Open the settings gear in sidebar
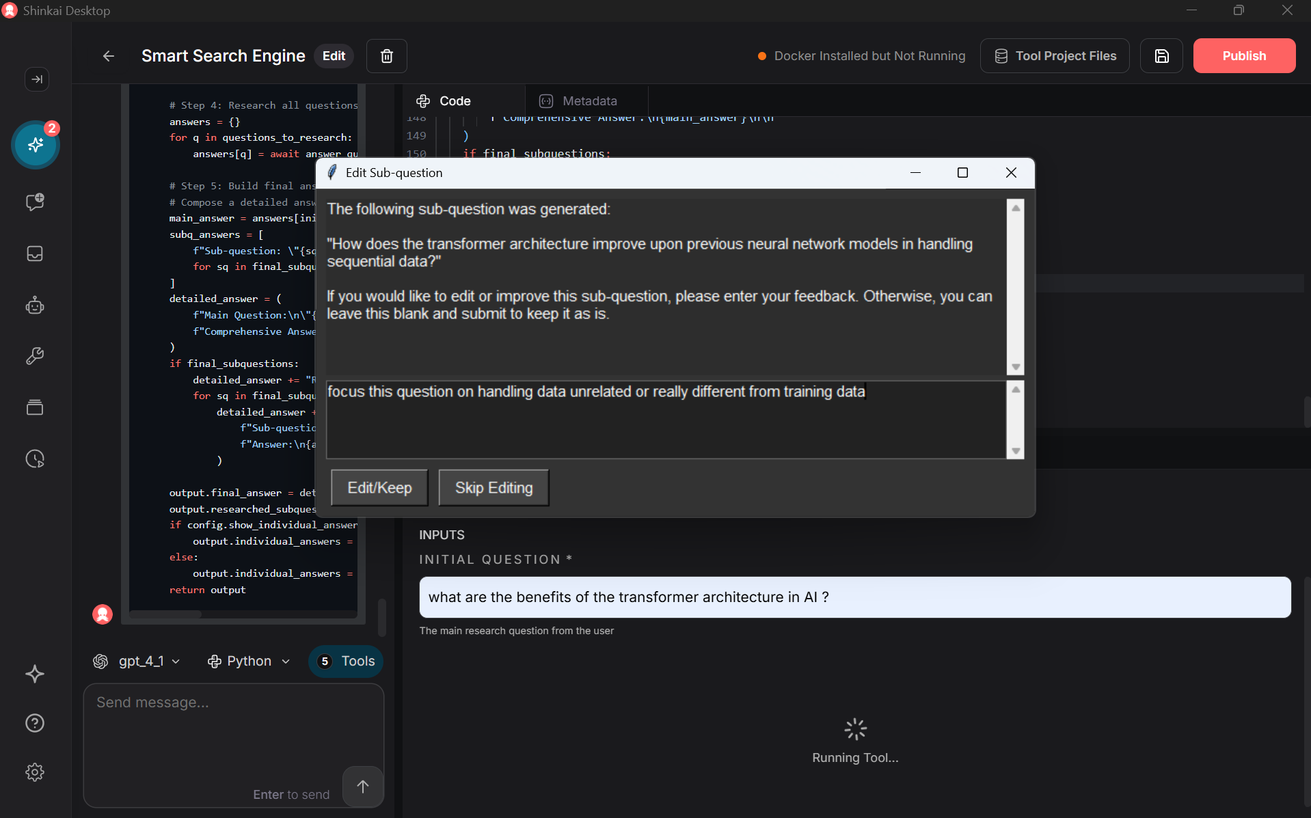Screen dimensions: 1311x818 [35, 772]
